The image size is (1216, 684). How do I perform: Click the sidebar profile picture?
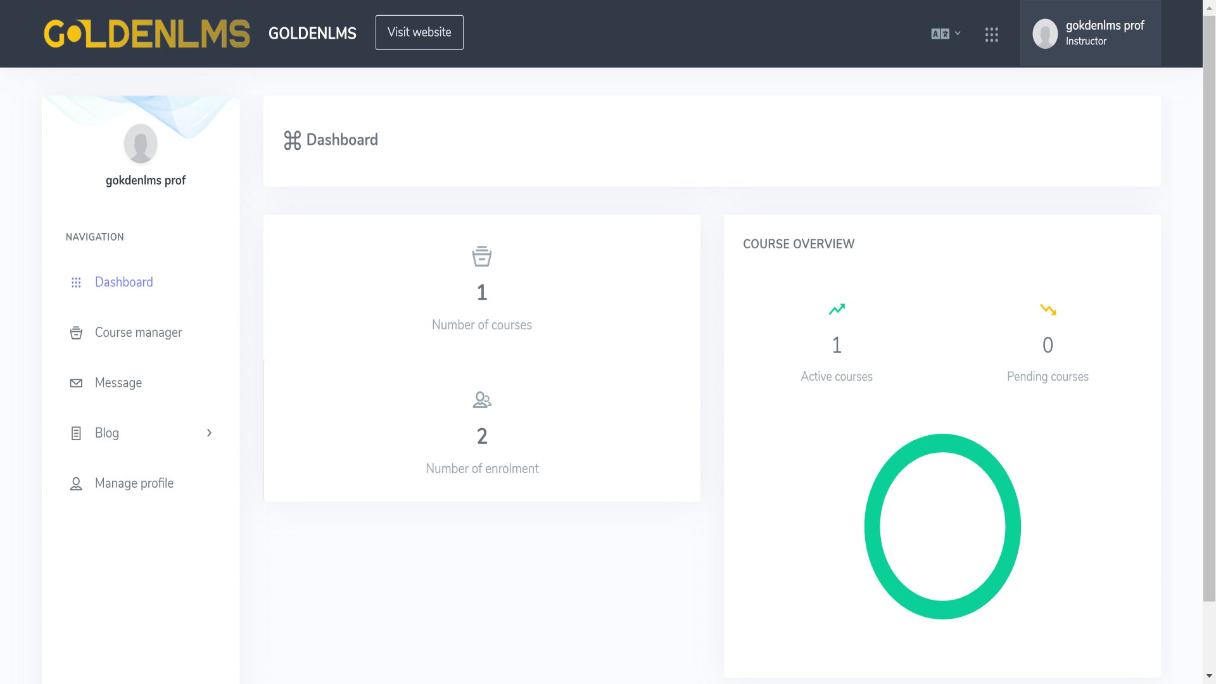pyautogui.click(x=141, y=144)
